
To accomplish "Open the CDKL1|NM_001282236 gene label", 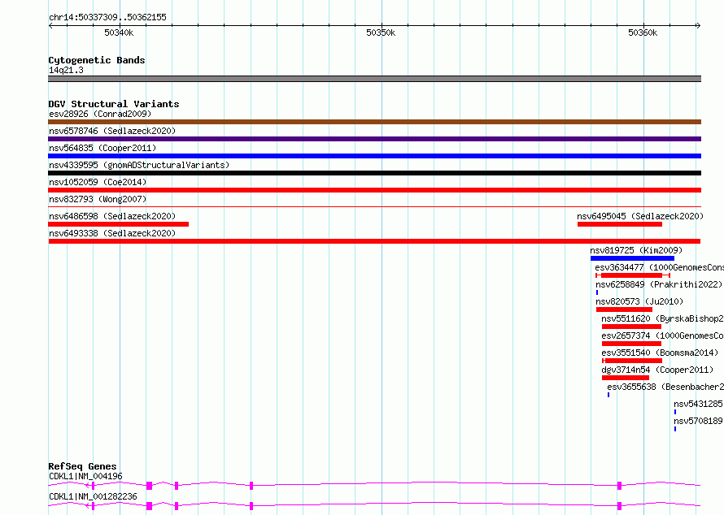I will tap(93, 496).
